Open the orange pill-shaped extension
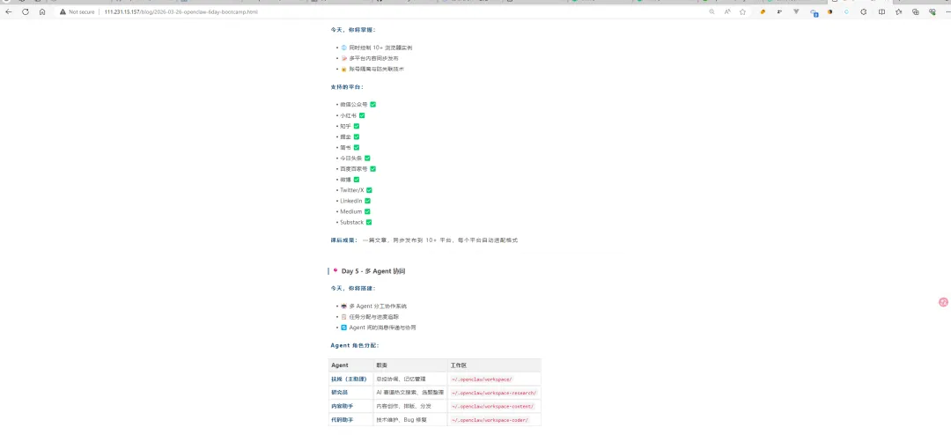 [763, 11]
